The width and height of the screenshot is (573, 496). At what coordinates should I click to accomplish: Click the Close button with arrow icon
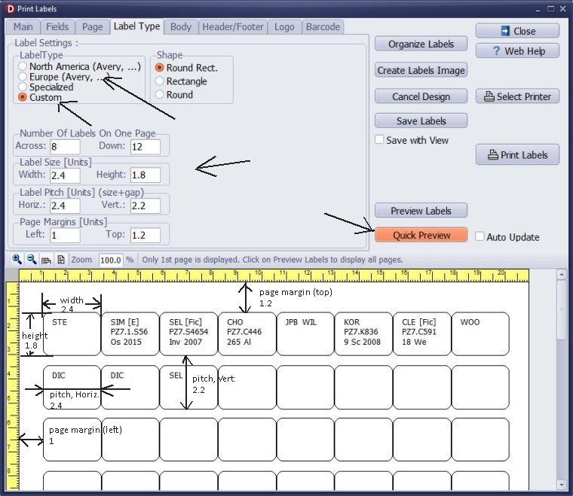click(516, 31)
